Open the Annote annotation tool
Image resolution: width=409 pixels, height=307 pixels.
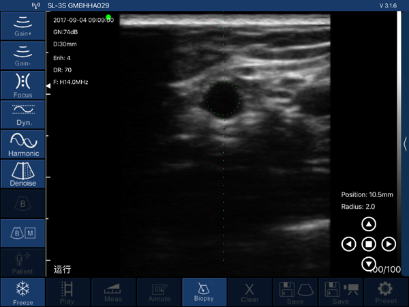point(159,292)
